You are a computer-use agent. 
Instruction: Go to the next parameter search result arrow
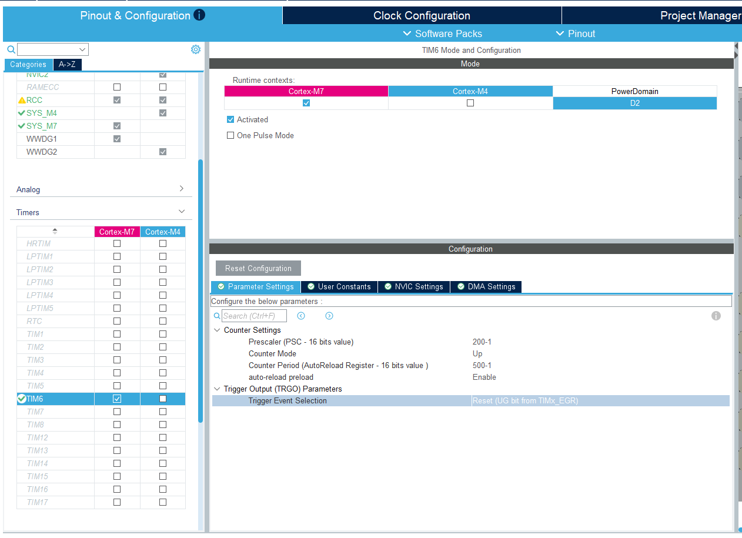[x=329, y=316]
